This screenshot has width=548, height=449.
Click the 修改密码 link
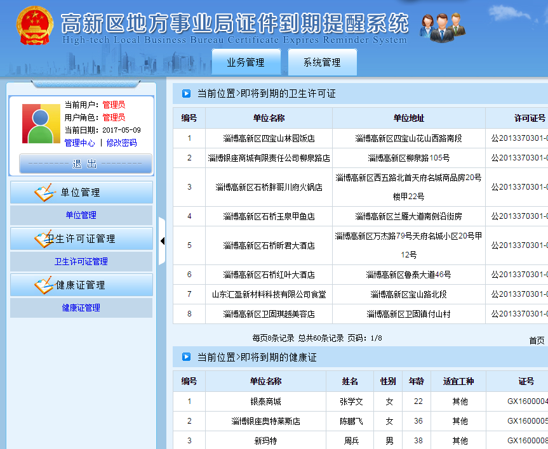pos(121,143)
